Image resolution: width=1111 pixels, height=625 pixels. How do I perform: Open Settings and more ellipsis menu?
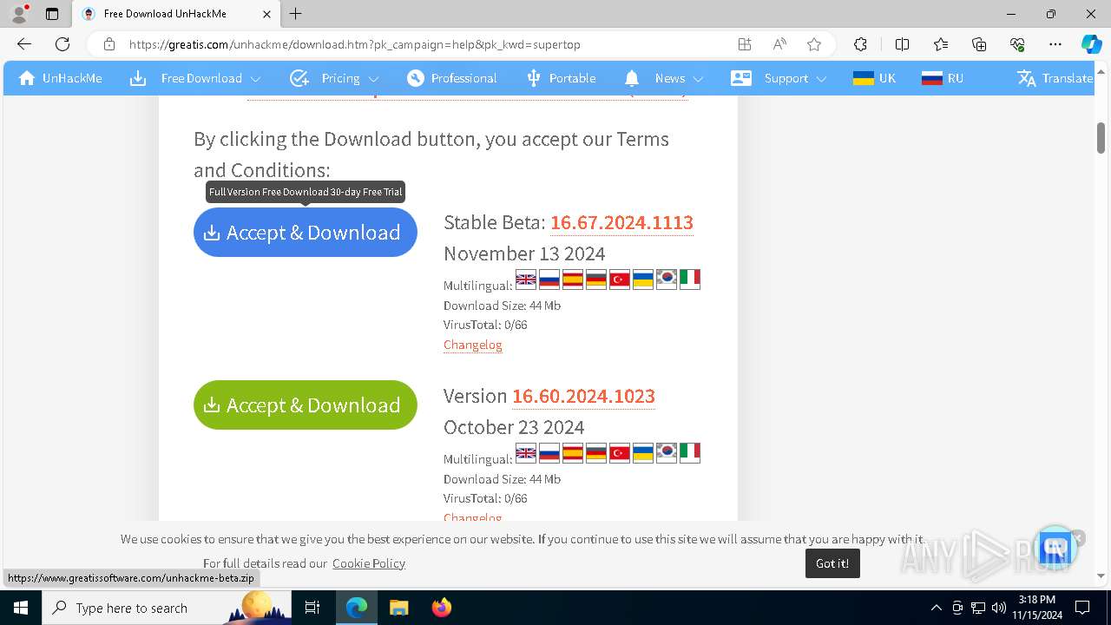click(1055, 44)
